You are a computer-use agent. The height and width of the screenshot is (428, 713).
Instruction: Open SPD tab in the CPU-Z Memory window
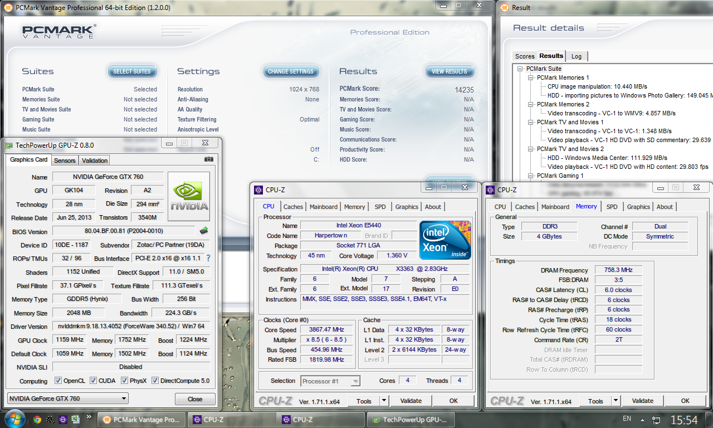[x=612, y=207]
